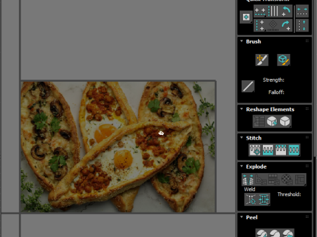This screenshot has width=317, height=237.
Task: Click the Brush rollout title
Action: pyautogui.click(x=254, y=41)
